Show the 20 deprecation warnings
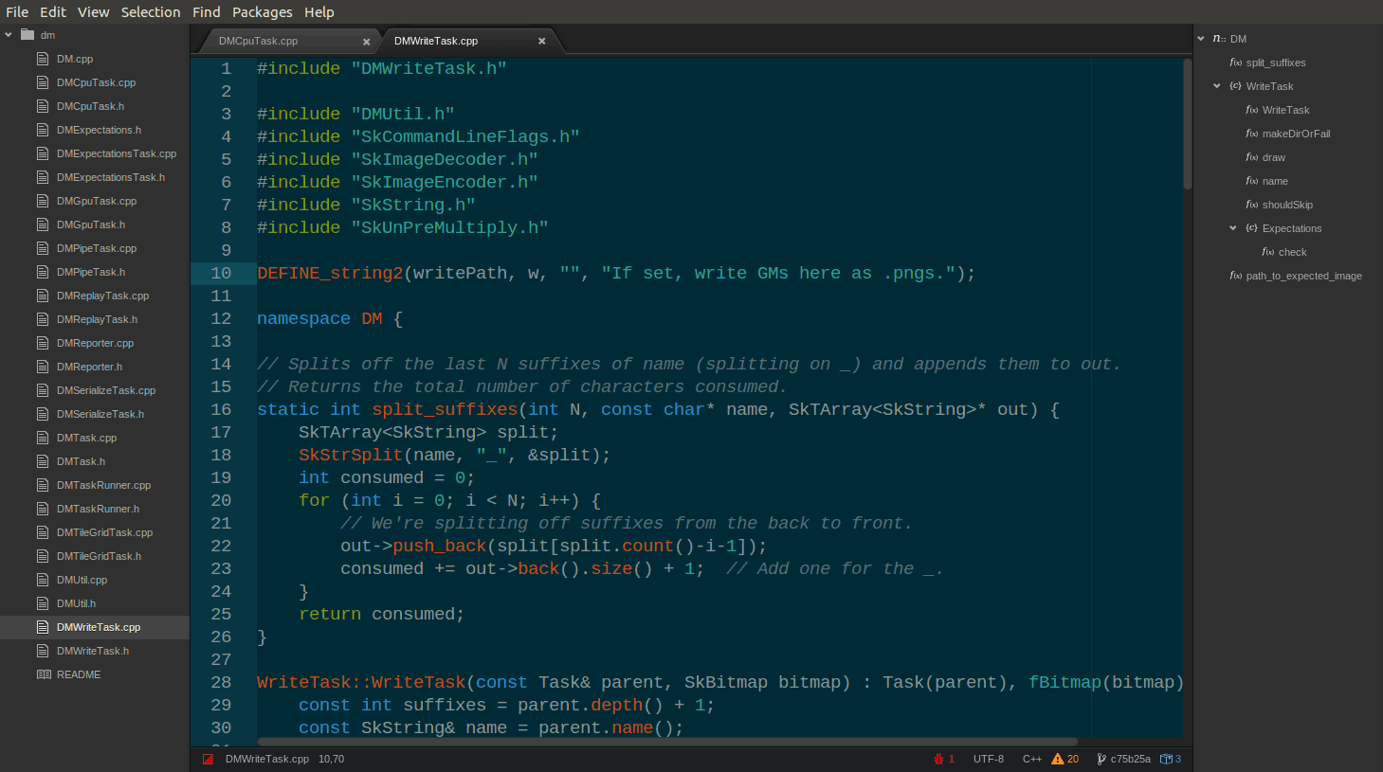The image size is (1383, 772). tap(1065, 759)
